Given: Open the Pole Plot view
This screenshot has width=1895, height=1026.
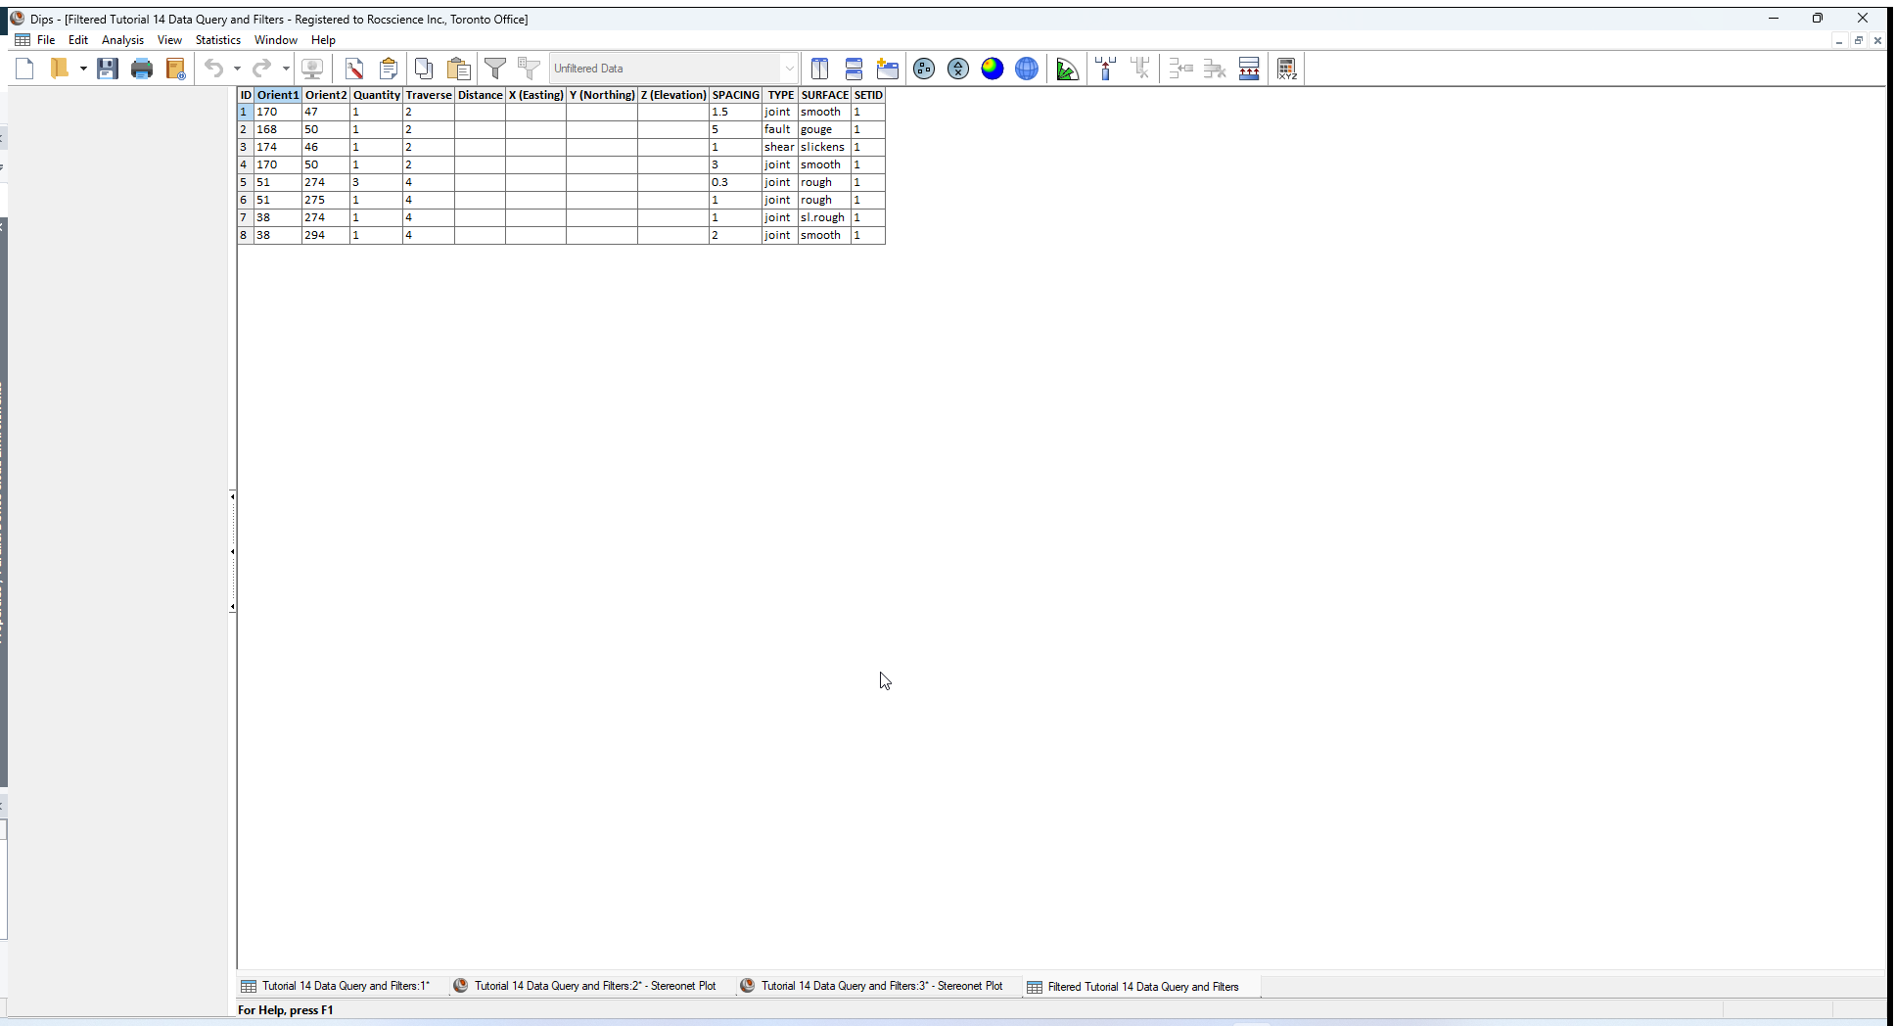Looking at the screenshot, I should coord(923,69).
